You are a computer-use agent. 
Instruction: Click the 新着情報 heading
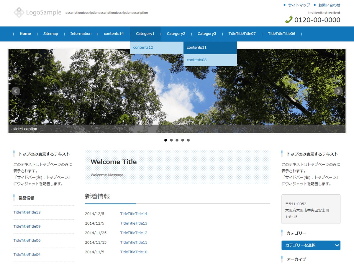[97, 196]
